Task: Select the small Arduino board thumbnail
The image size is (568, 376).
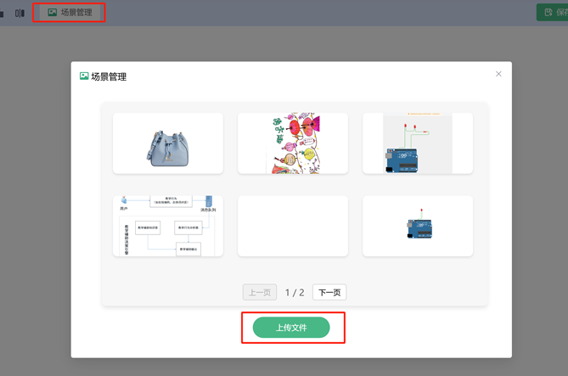Action: click(418, 226)
